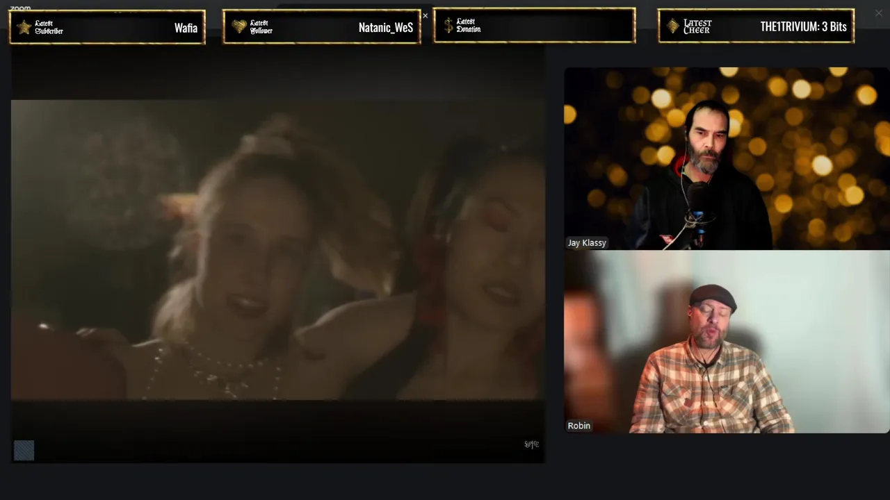This screenshot has width=890, height=500.
Task: Click the Latest Follower label
Action: (261, 27)
